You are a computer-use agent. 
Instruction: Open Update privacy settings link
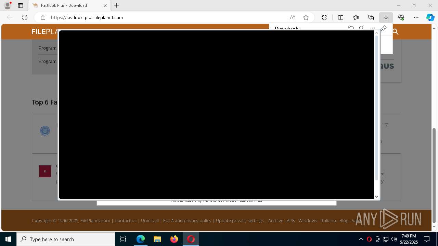tap(240, 220)
